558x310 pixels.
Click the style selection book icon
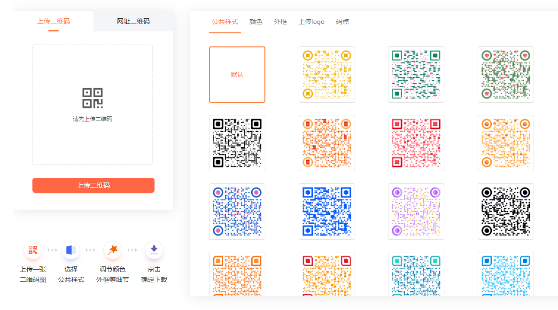[x=70, y=250]
